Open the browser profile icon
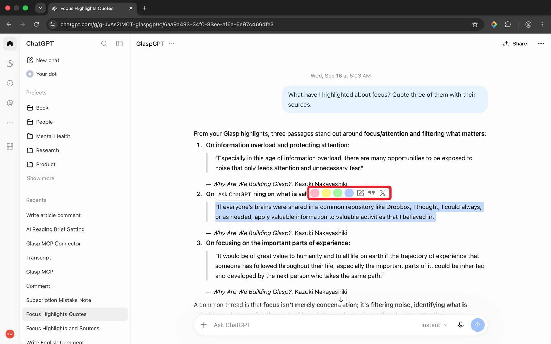 point(528,24)
